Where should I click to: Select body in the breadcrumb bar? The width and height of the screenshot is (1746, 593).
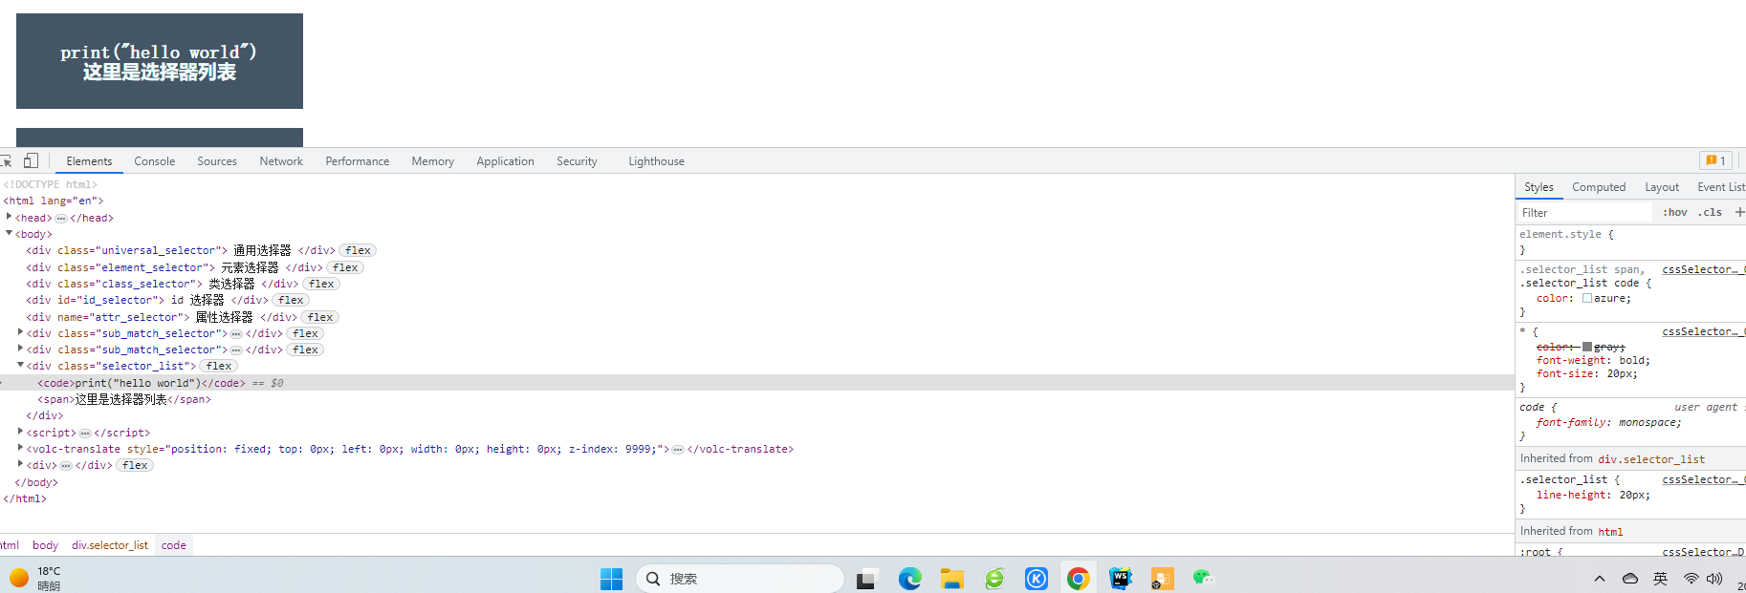pos(45,545)
